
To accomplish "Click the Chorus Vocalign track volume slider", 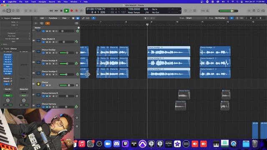I will coord(66,53).
